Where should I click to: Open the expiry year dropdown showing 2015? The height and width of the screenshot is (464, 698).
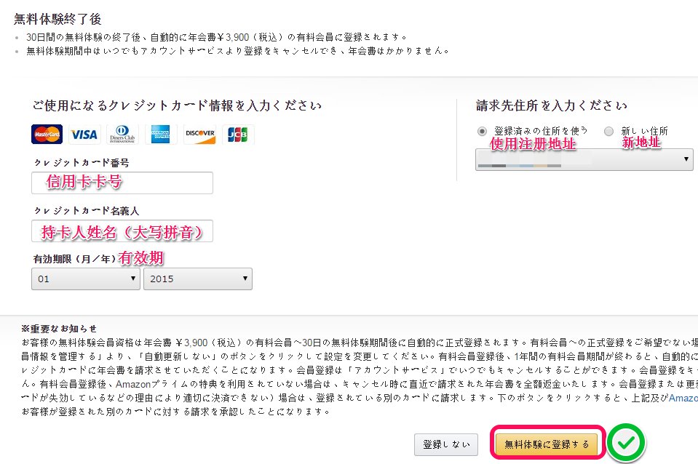pyautogui.click(x=198, y=279)
